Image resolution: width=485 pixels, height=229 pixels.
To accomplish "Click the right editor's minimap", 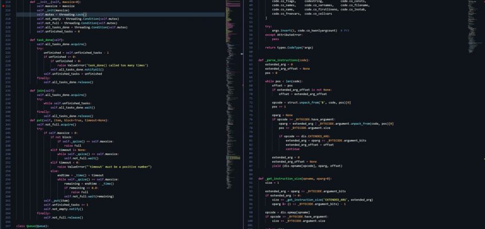I will (x=474, y=26).
